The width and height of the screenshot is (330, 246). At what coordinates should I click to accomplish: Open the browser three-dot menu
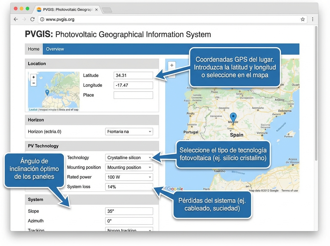pyautogui.click(x=312, y=19)
